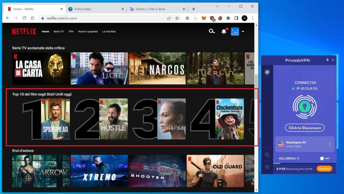
Task: Go back with browser back arrow
Action: point(8,18)
